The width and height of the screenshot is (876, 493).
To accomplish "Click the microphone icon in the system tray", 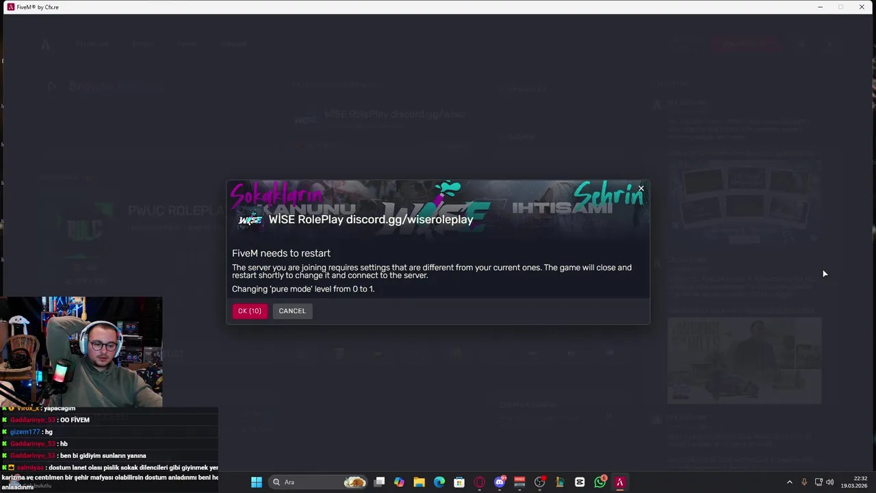I will point(804,482).
